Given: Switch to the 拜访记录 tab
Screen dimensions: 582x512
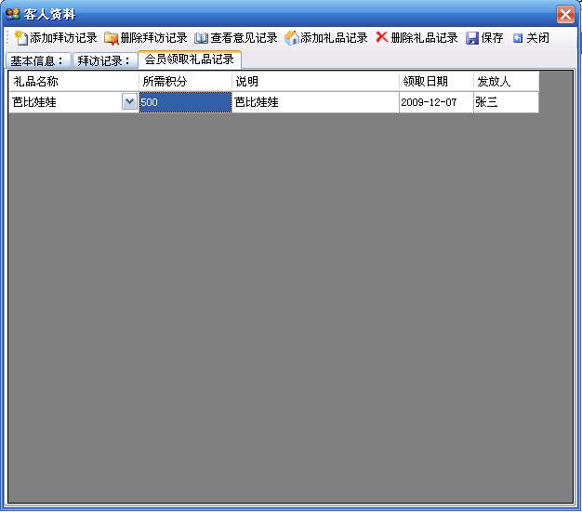Looking at the screenshot, I should point(105,60).
